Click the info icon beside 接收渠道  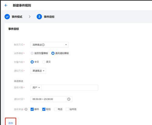pos(26,109)
